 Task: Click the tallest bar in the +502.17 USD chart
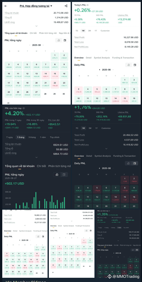36,200
